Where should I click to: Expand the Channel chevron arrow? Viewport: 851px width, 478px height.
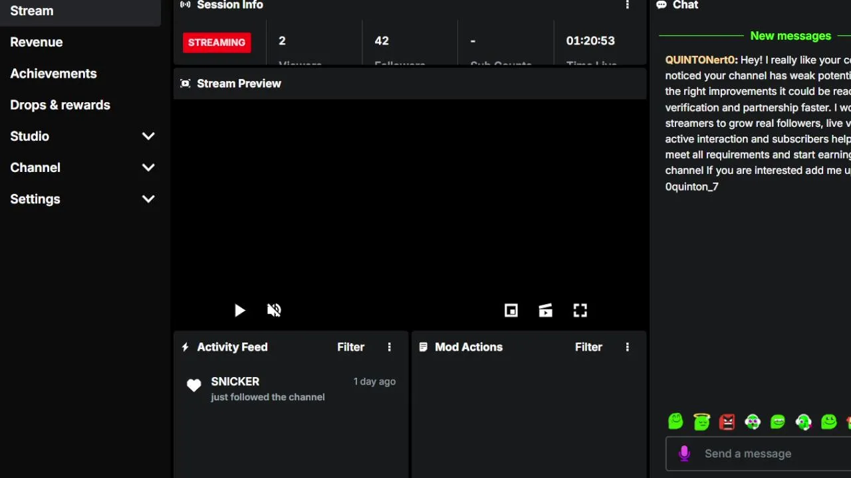(148, 167)
